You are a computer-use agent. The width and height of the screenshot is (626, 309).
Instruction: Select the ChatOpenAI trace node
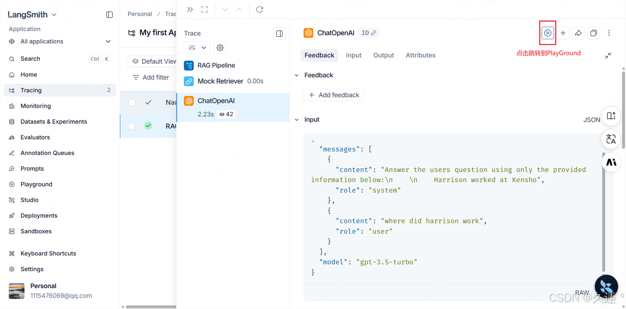[x=233, y=107]
